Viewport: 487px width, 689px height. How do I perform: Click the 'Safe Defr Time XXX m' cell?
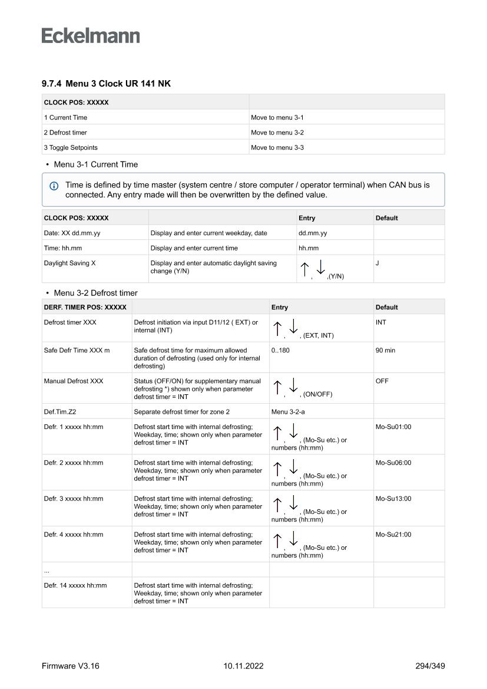click(77, 351)
